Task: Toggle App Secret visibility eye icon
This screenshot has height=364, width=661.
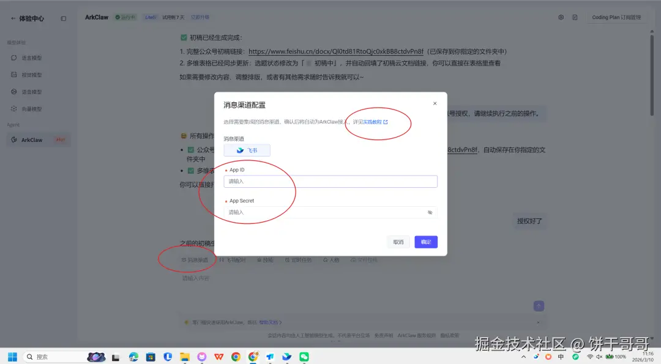Action: pyautogui.click(x=430, y=212)
